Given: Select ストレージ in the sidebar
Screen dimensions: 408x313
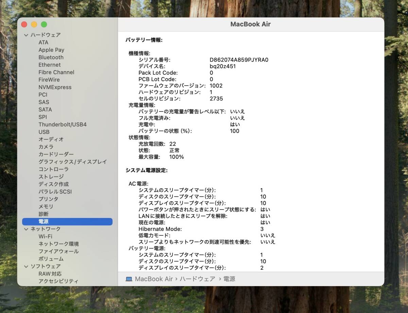Looking at the screenshot, I should click(x=51, y=177).
